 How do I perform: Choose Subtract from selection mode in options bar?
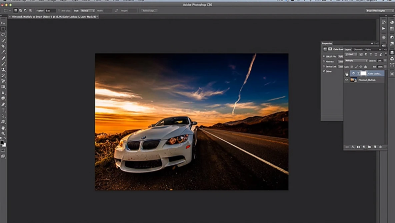tap(25, 11)
